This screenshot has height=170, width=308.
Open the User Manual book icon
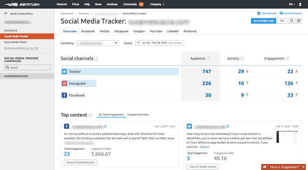point(259,13)
